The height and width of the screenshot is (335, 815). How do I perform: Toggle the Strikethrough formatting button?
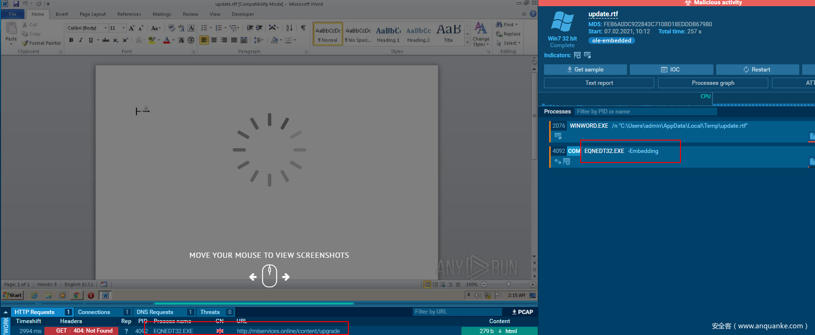pos(105,41)
